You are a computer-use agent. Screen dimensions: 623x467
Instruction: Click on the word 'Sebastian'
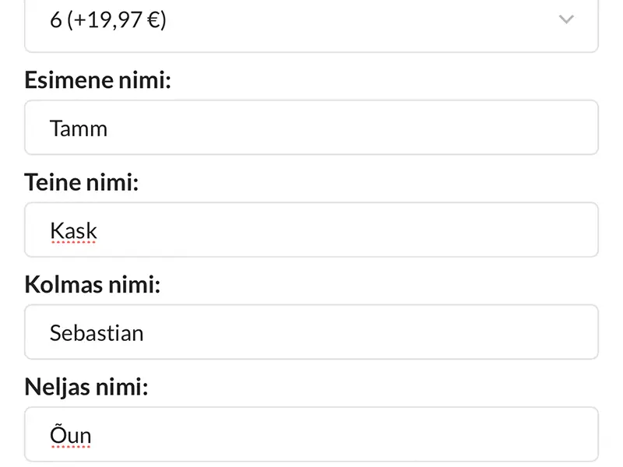(x=97, y=333)
